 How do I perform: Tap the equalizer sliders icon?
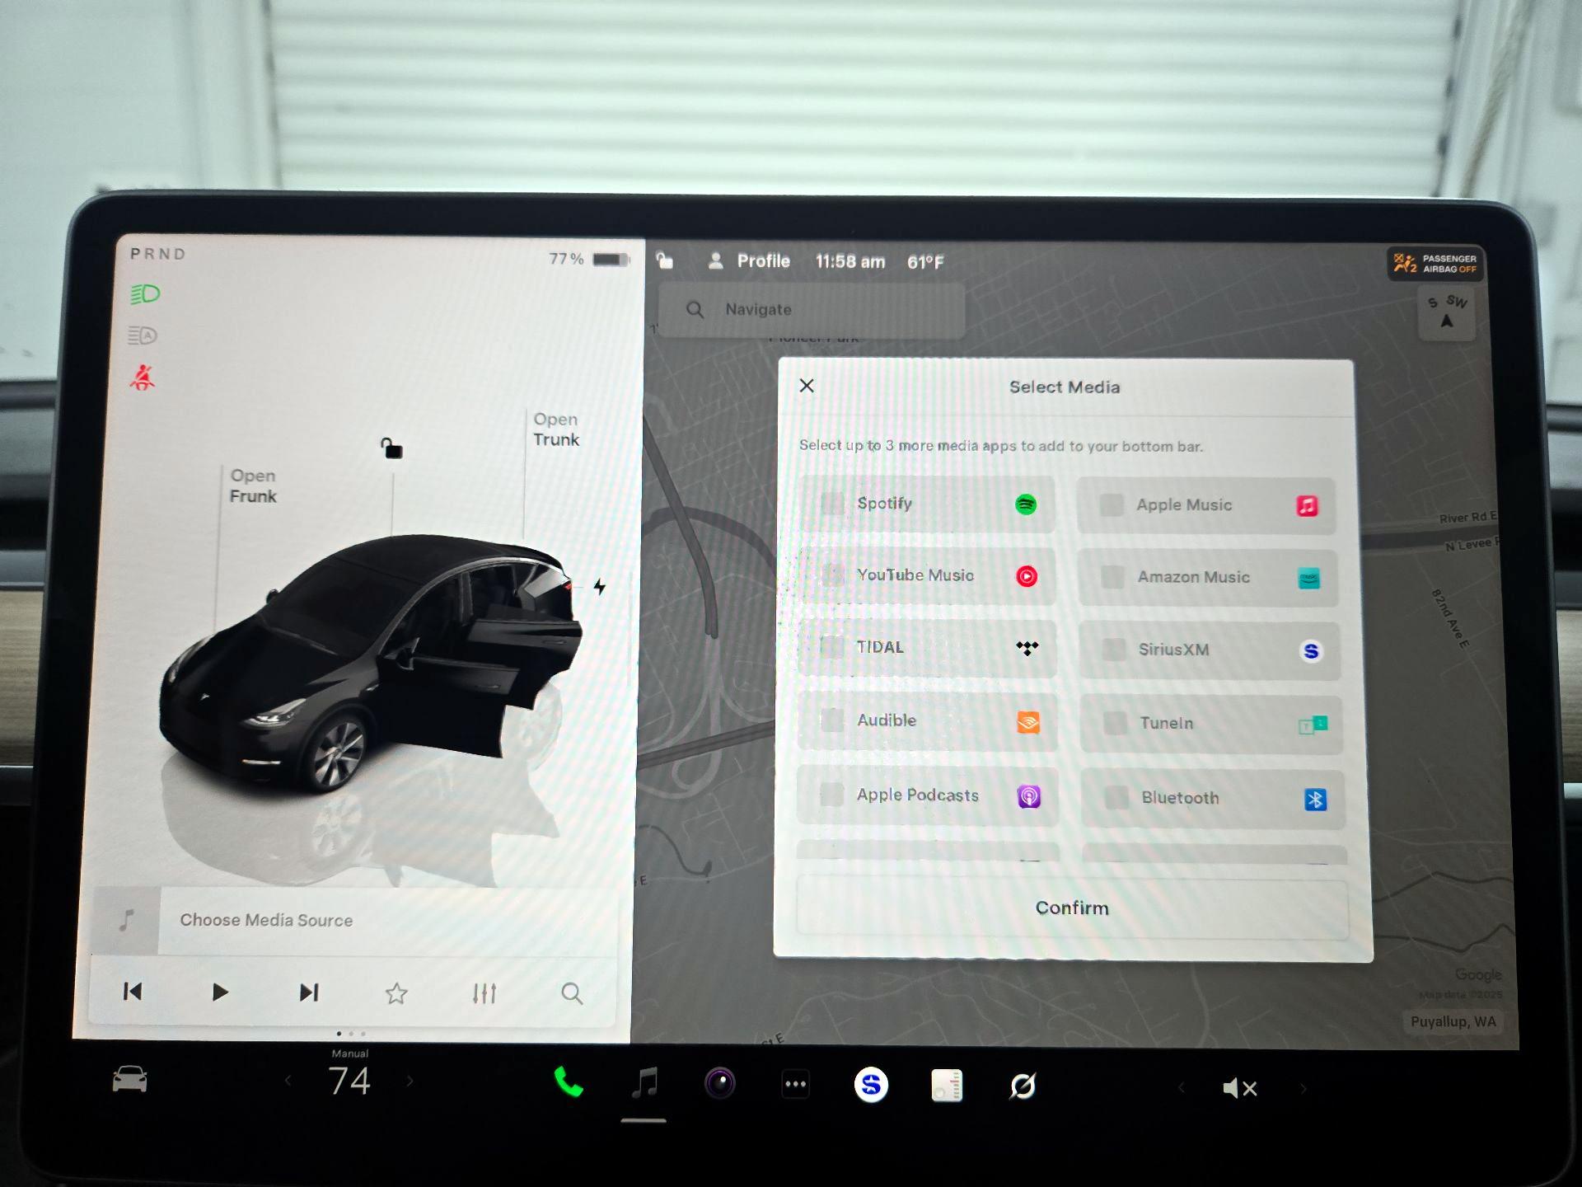click(484, 993)
